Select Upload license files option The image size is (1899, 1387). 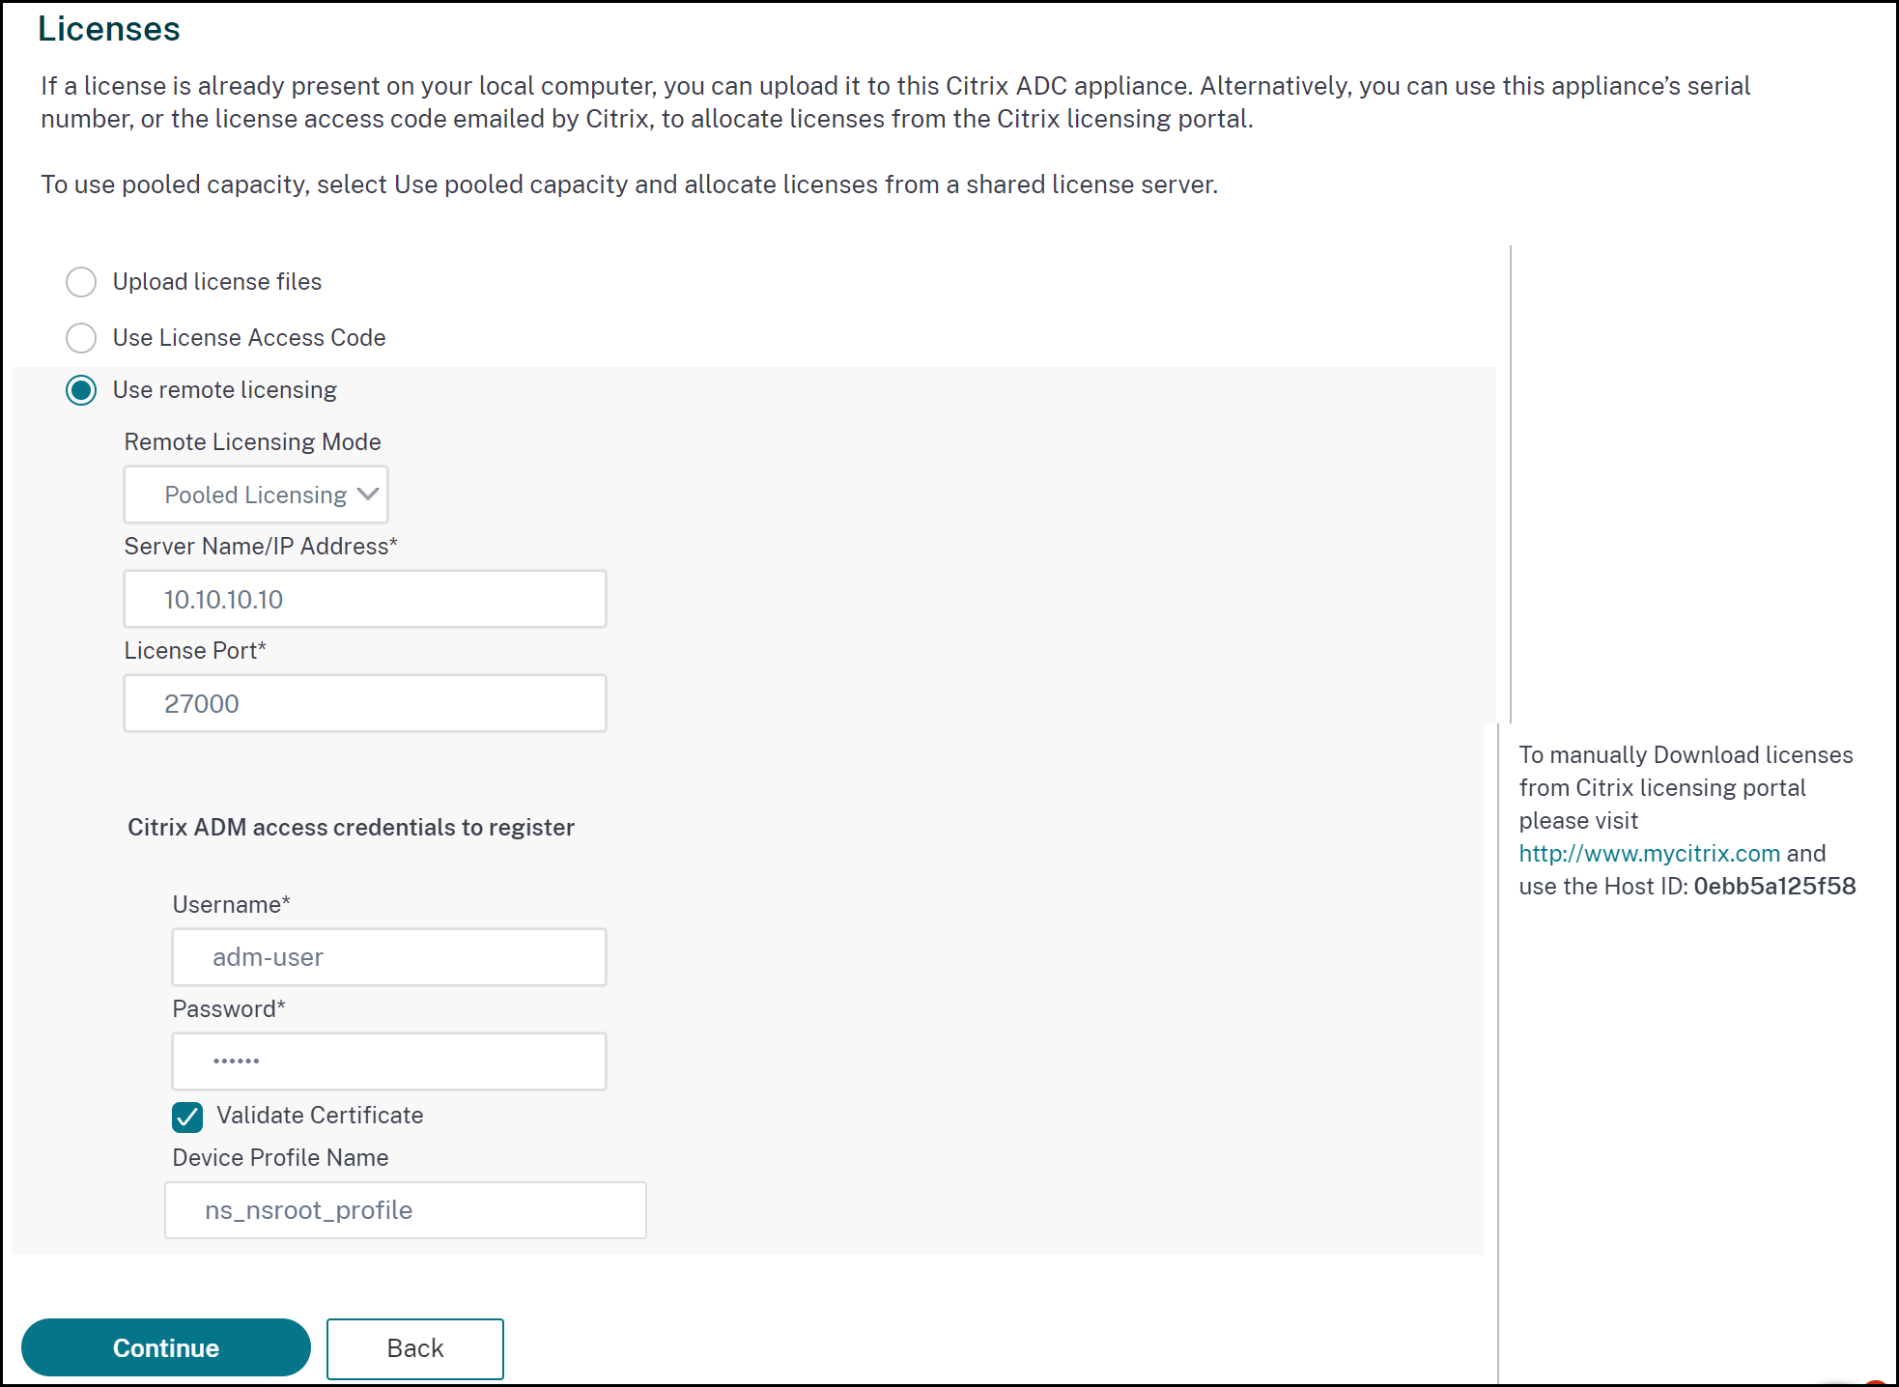(81, 280)
